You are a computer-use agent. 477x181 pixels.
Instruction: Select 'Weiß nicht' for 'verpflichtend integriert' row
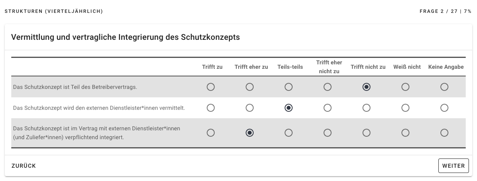pos(405,133)
